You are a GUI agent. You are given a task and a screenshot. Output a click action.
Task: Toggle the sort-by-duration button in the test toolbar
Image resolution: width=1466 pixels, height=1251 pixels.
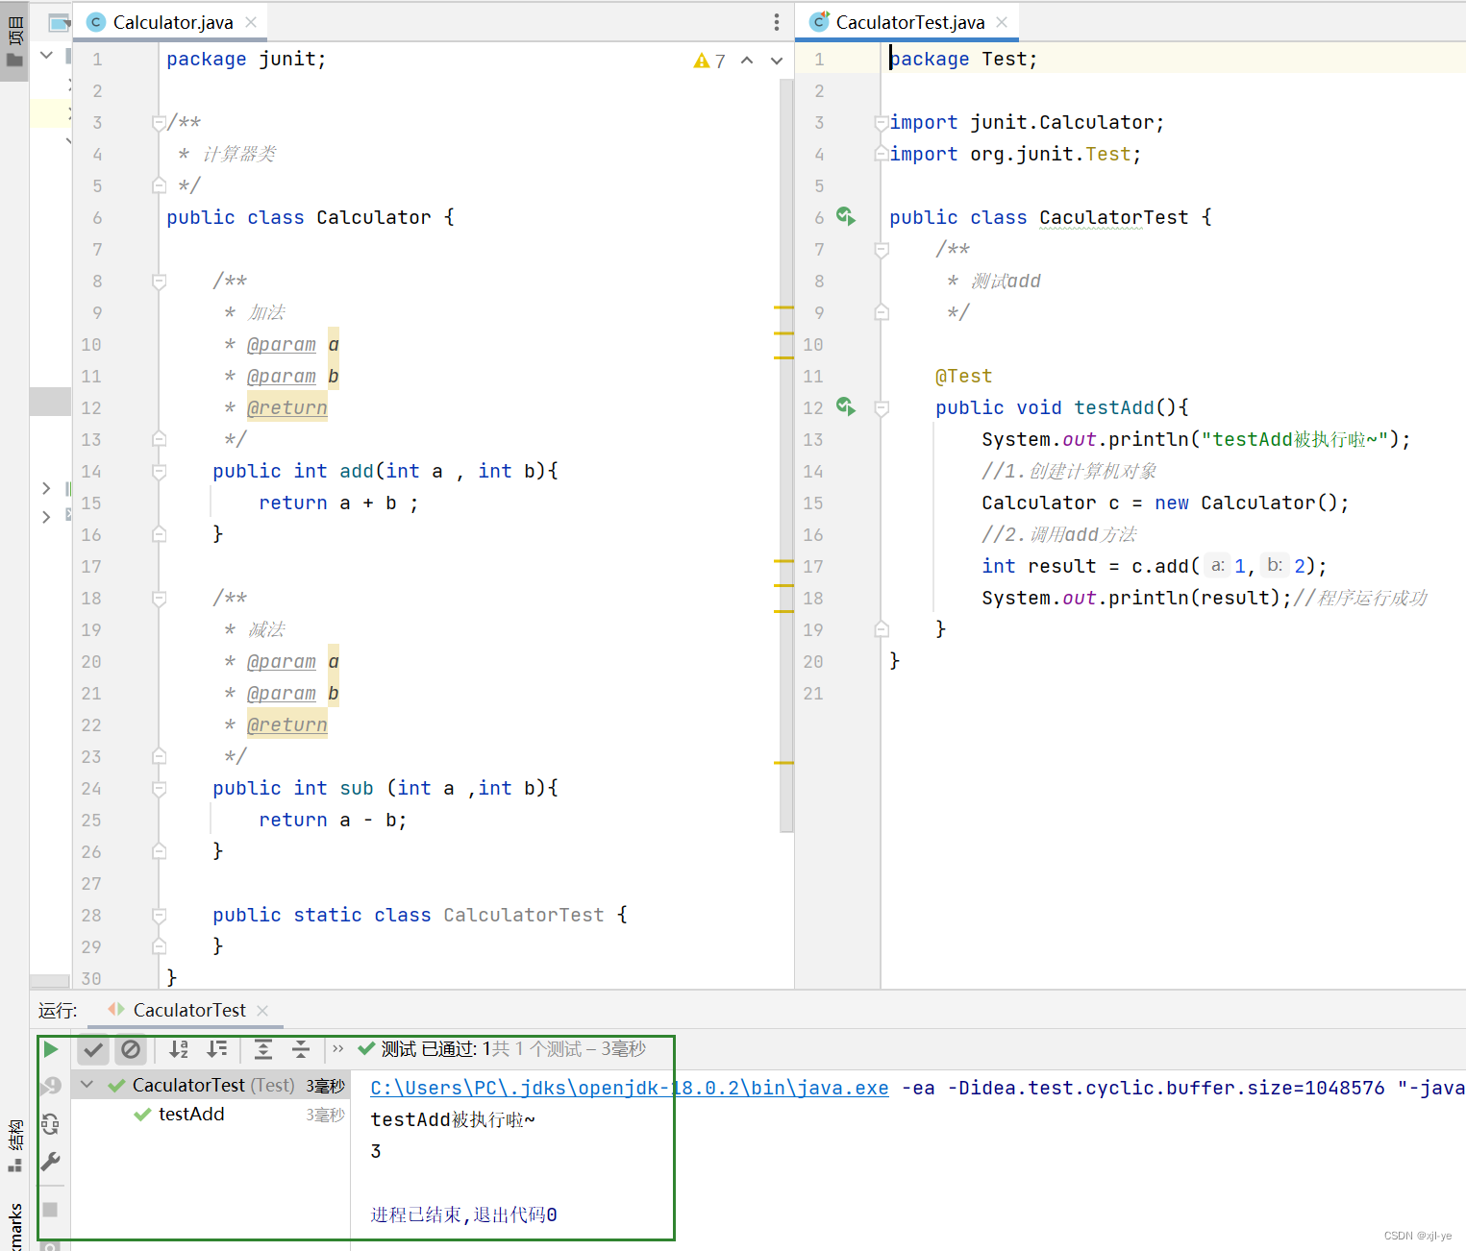(218, 1049)
